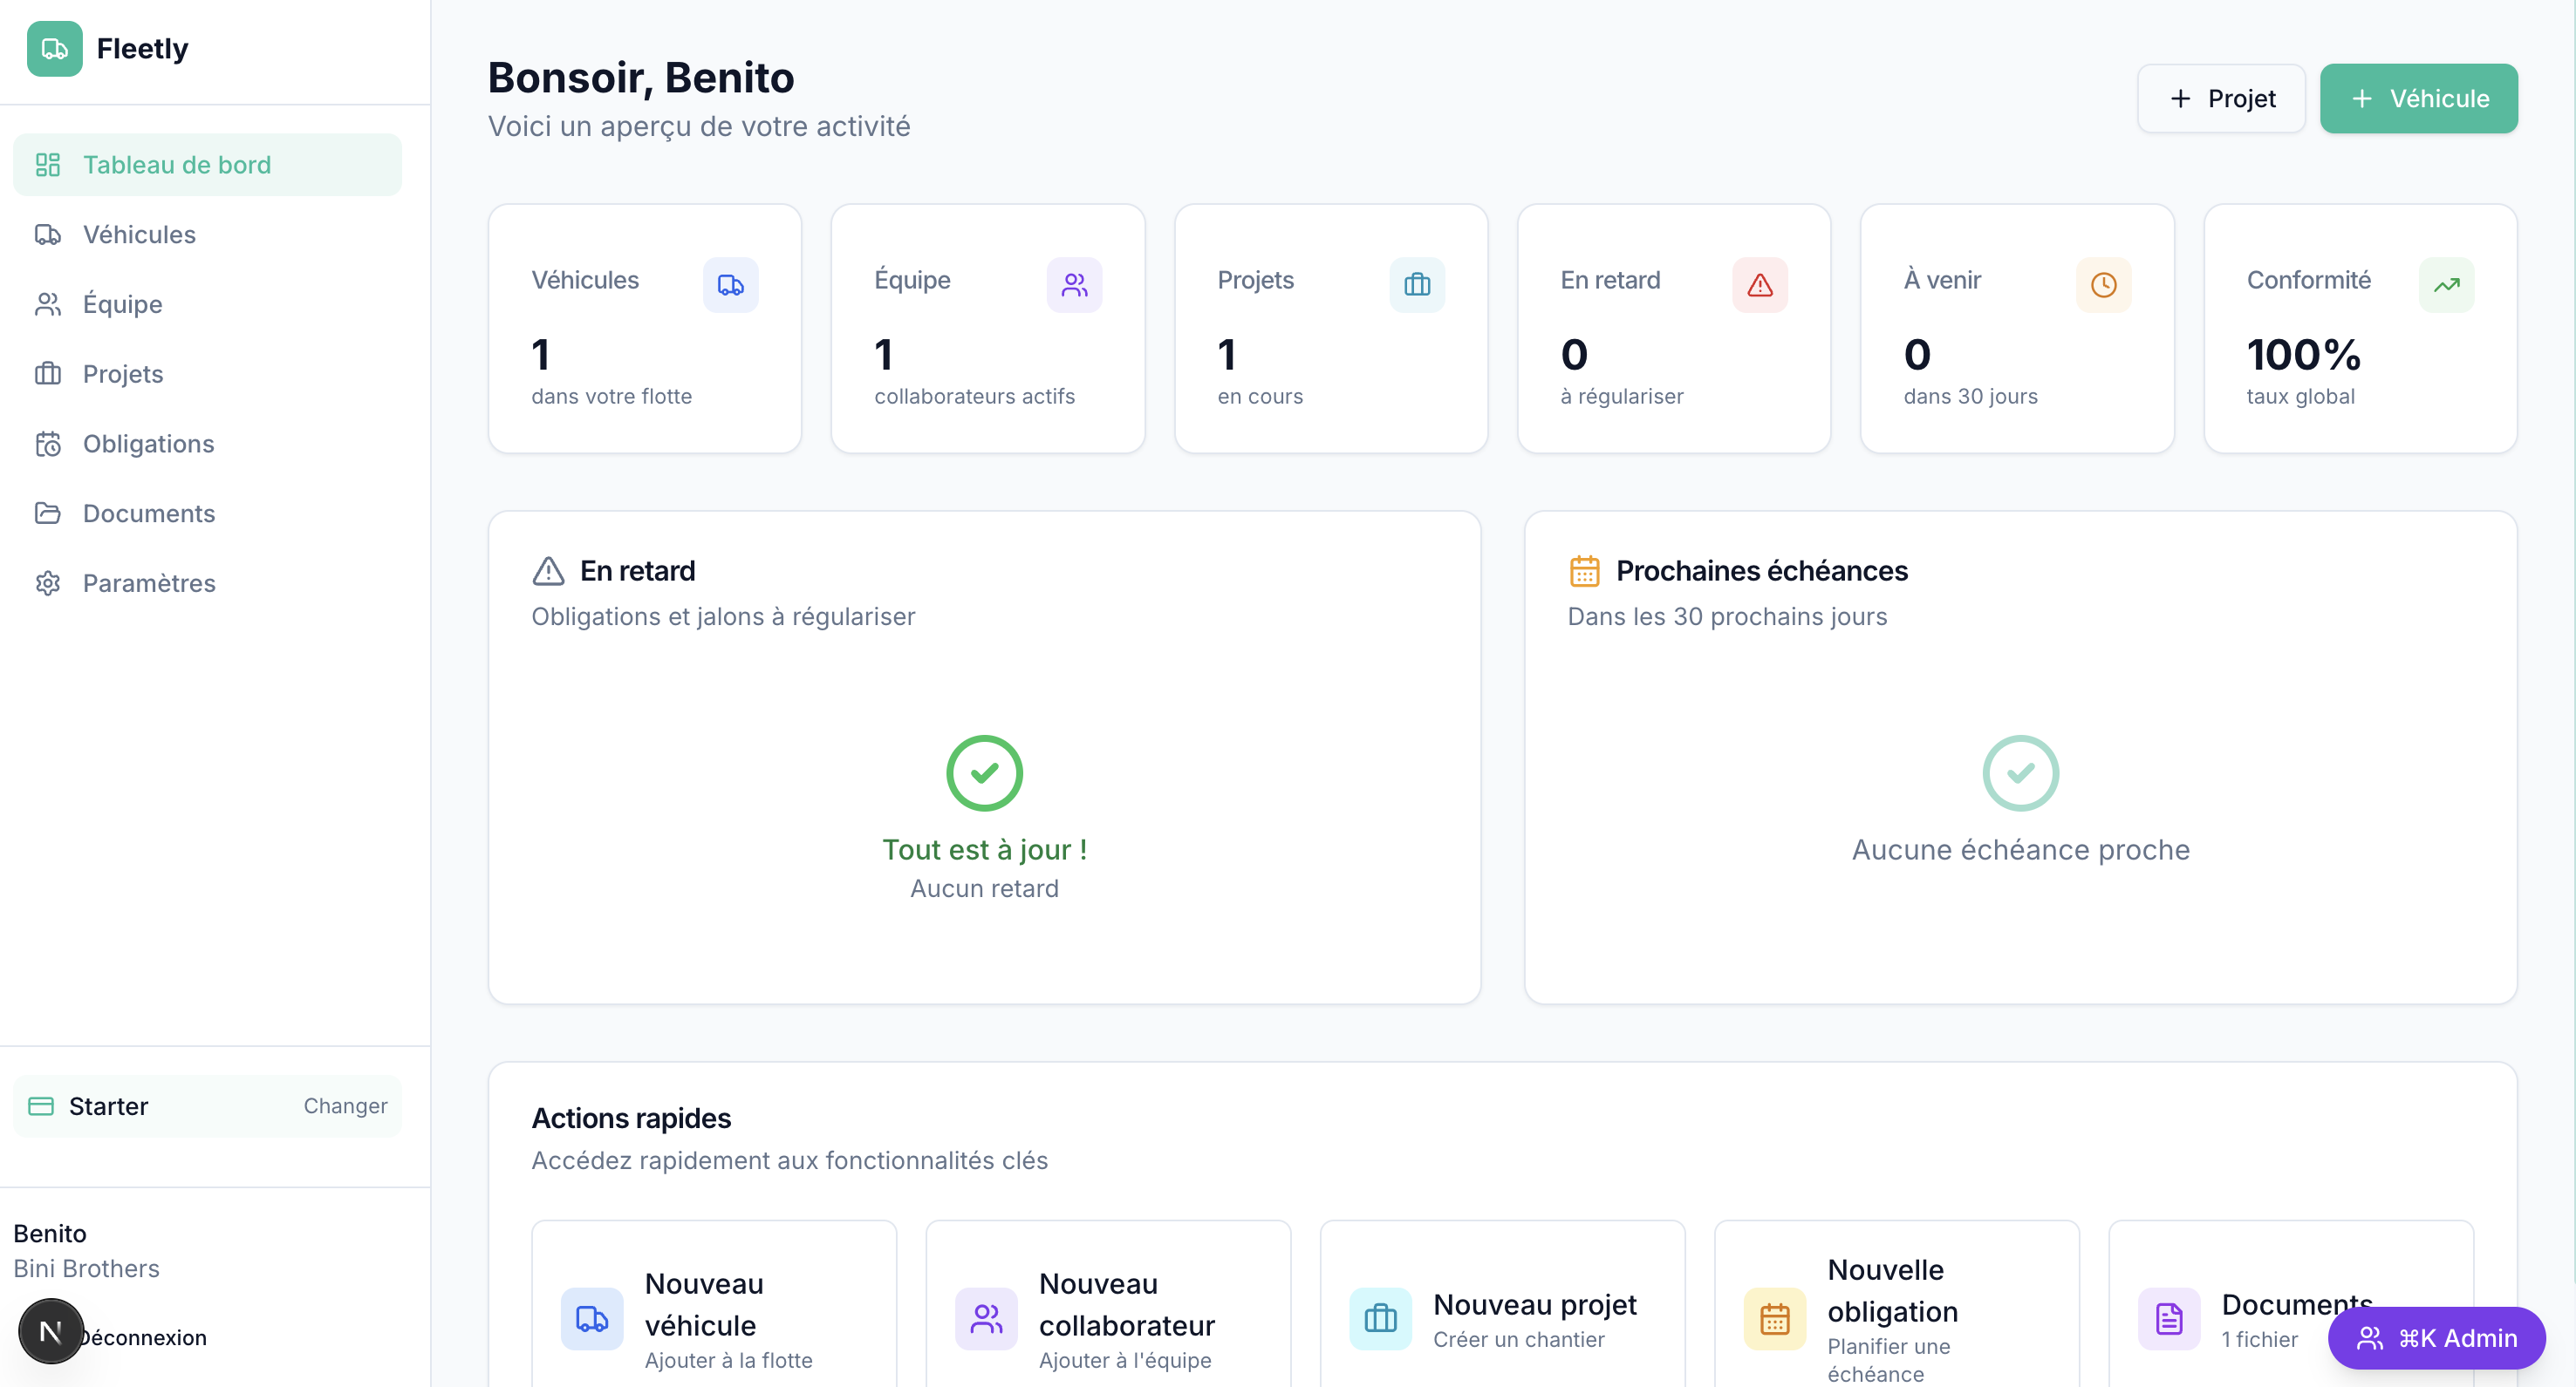Select the Nouveau véhicule quick action truck icon
The image size is (2576, 1387).
[x=591, y=1319]
